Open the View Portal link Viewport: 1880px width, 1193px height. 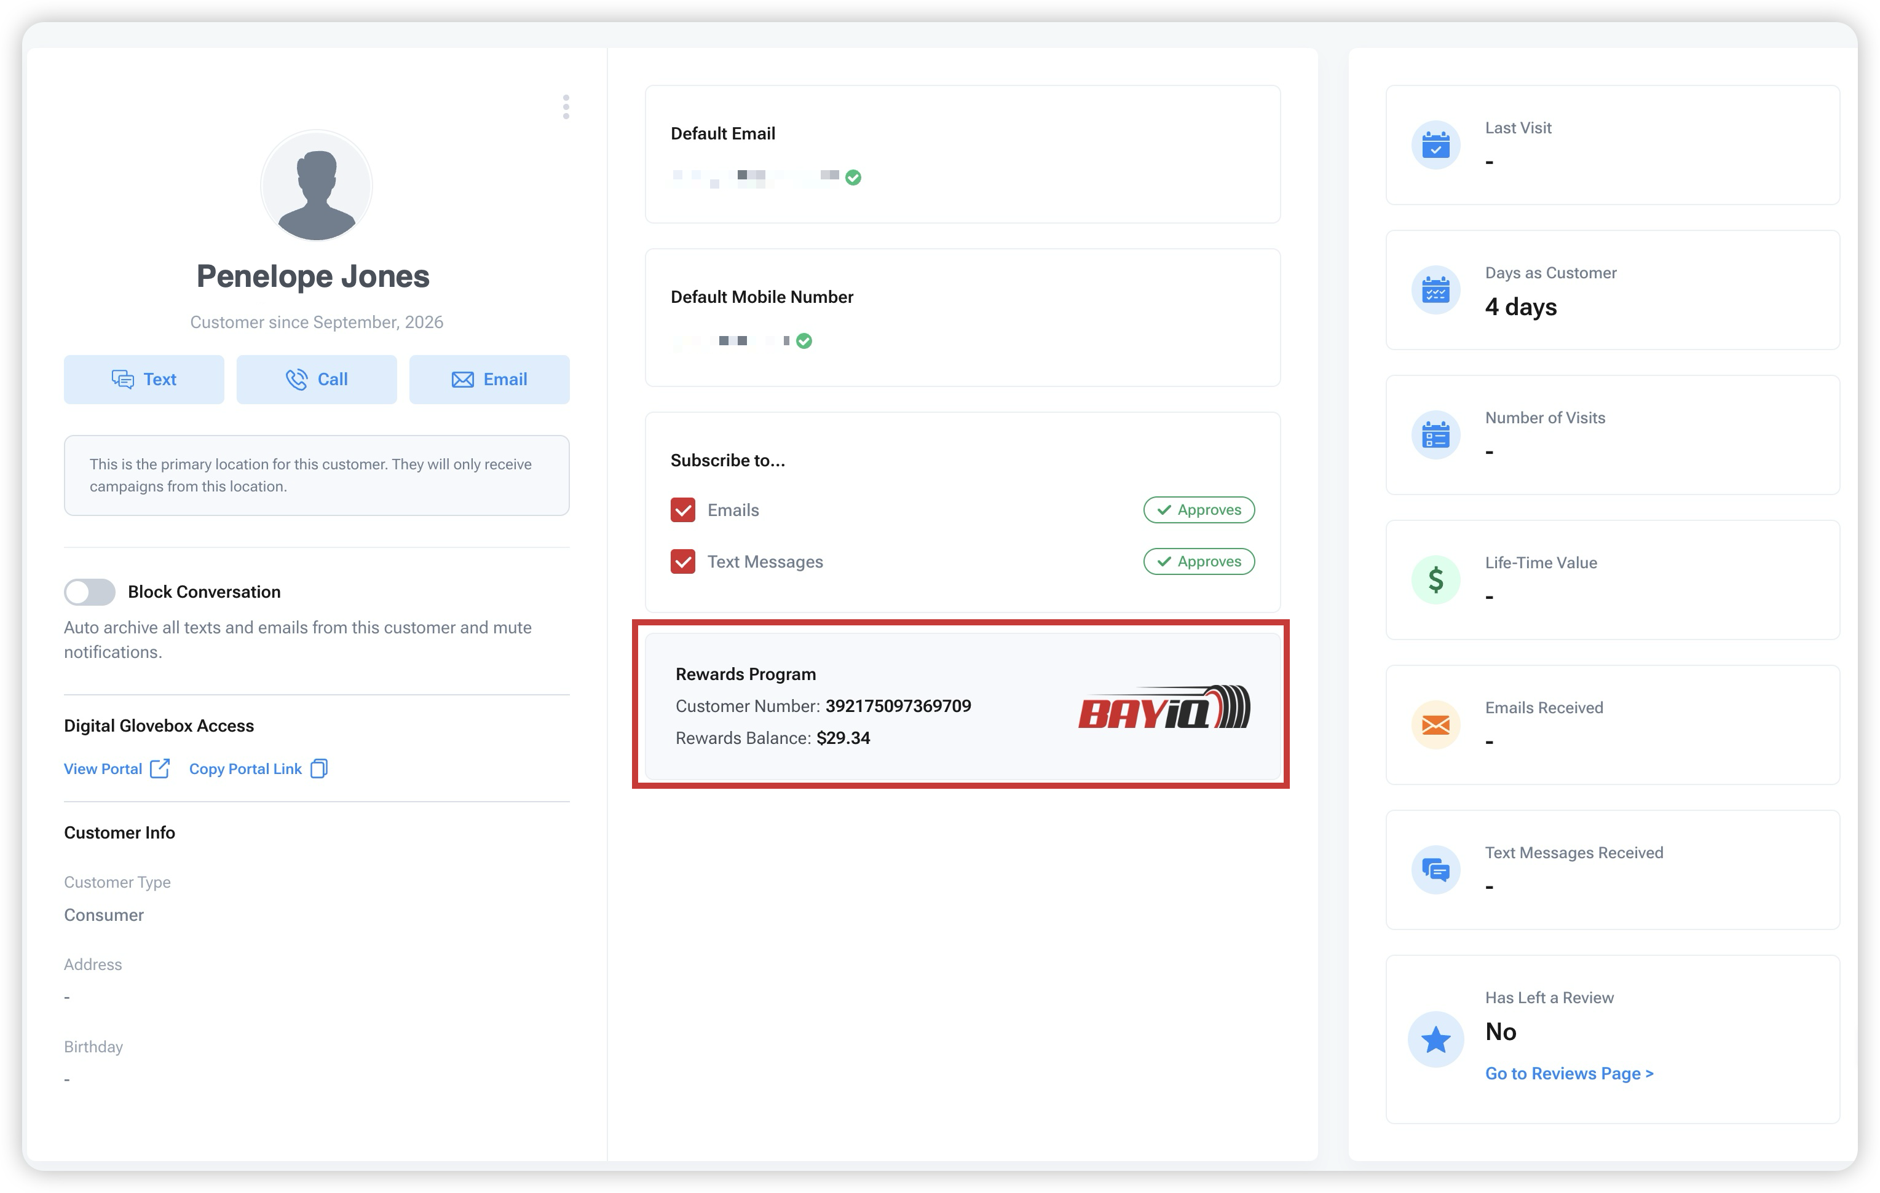click(116, 769)
